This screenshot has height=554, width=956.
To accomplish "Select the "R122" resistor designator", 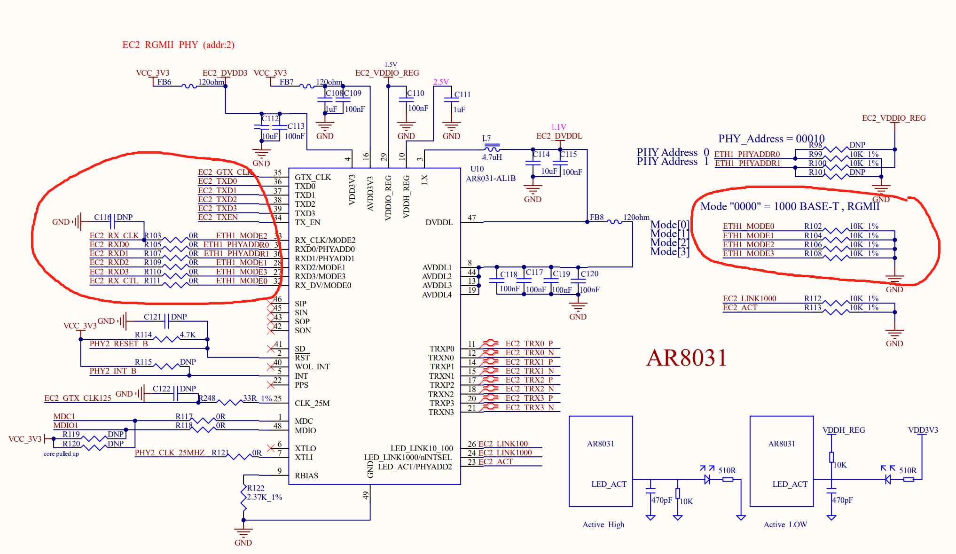I will coord(256,488).
